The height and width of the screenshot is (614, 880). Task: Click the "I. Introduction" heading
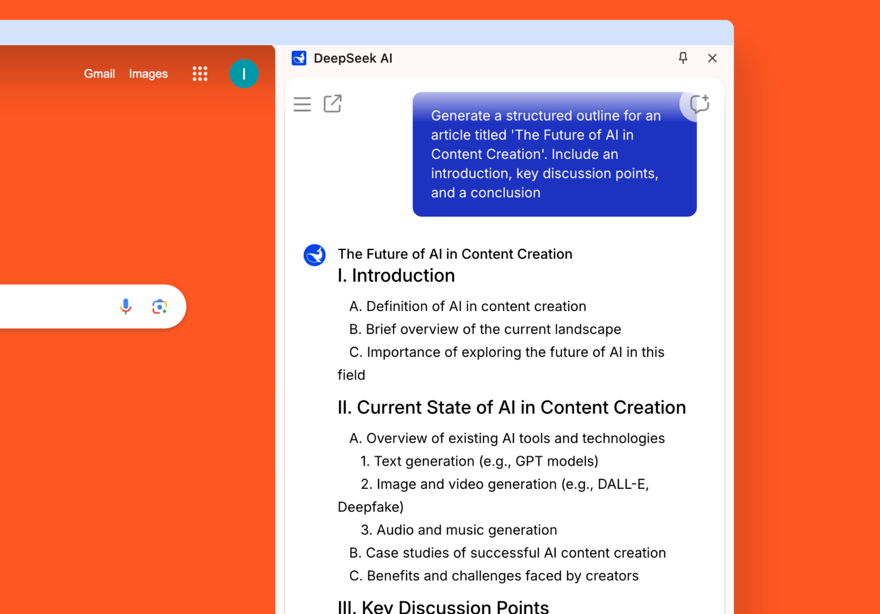[x=396, y=275]
